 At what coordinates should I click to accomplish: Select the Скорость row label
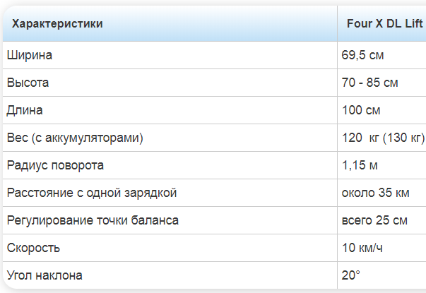point(33,248)
